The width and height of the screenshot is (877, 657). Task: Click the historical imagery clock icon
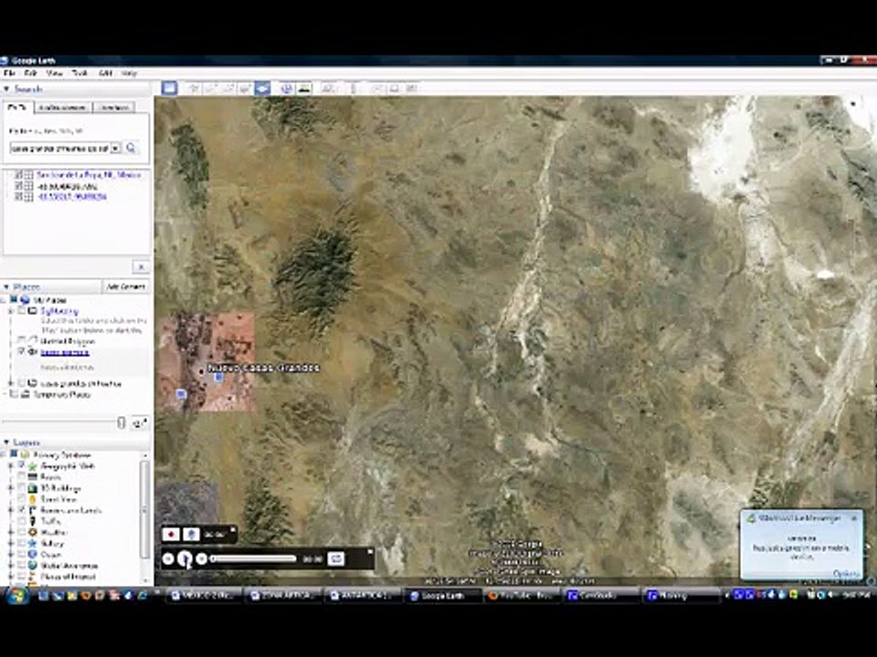pyautogui.click(x=287, y=88)
